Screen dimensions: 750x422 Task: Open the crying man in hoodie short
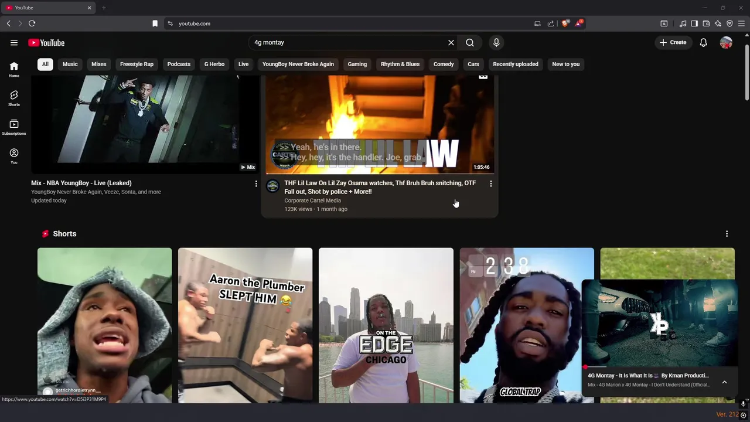(x=105, y=325)
